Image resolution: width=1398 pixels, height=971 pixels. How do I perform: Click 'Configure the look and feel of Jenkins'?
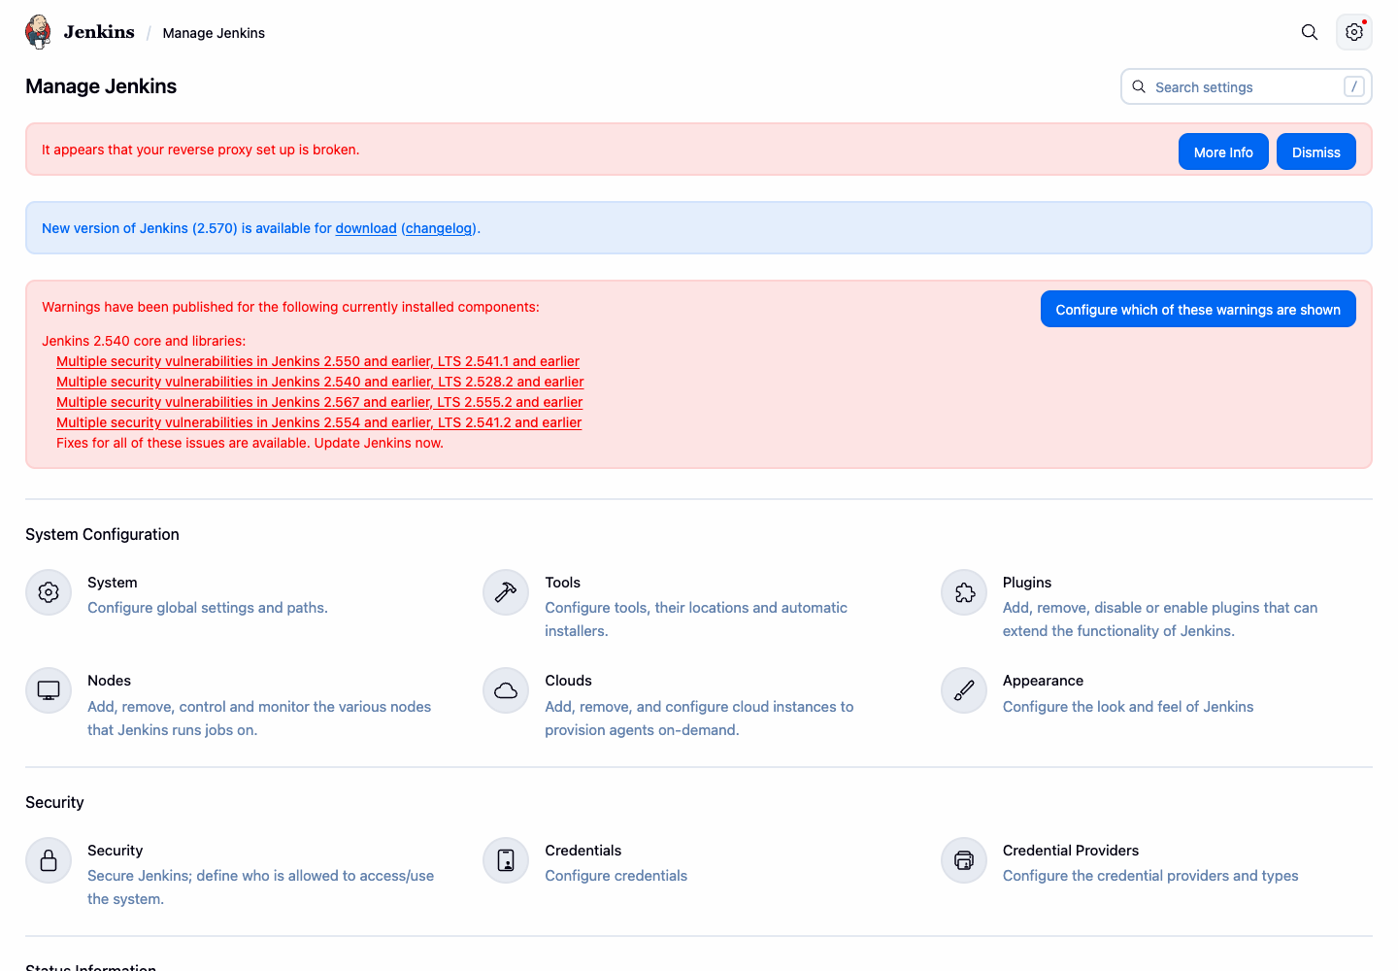pos(1128,707)
